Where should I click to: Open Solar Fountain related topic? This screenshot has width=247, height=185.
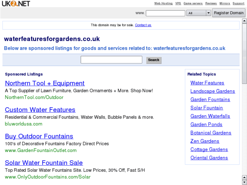207,108
